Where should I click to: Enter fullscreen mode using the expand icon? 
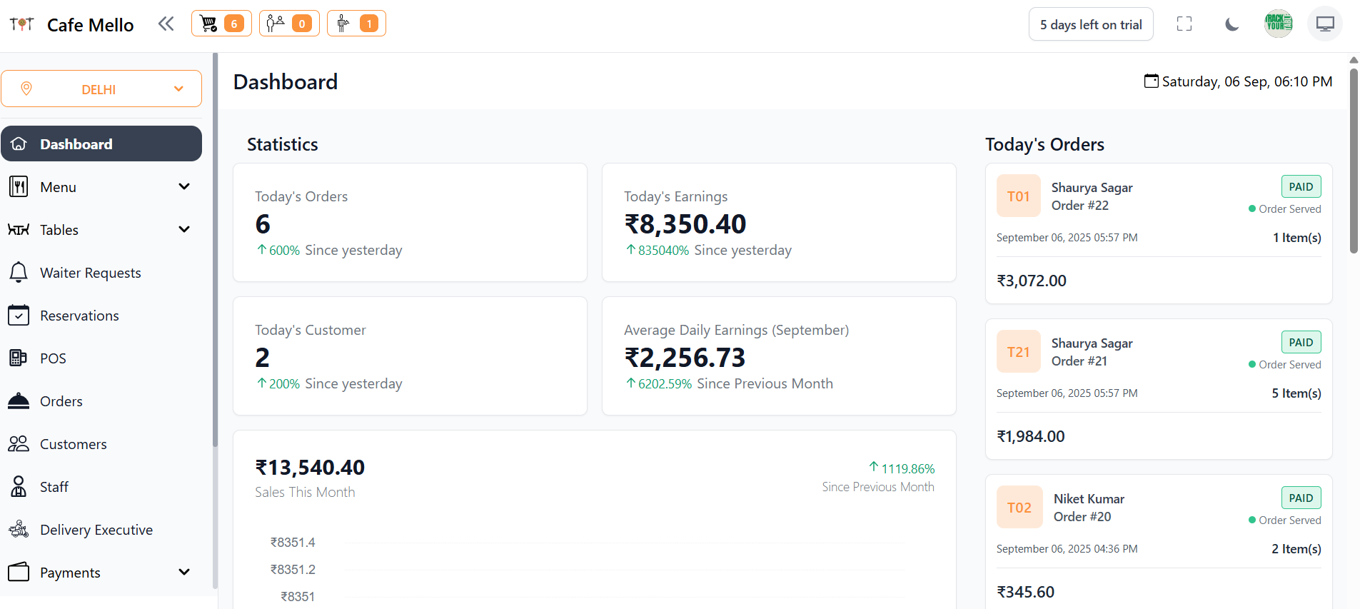[1184, 24]
